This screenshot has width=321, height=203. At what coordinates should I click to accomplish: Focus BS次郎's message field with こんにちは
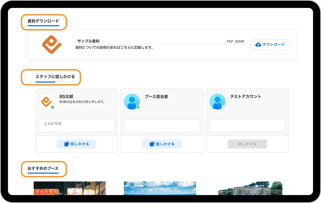pyautogui.click(x=76, y=125)
